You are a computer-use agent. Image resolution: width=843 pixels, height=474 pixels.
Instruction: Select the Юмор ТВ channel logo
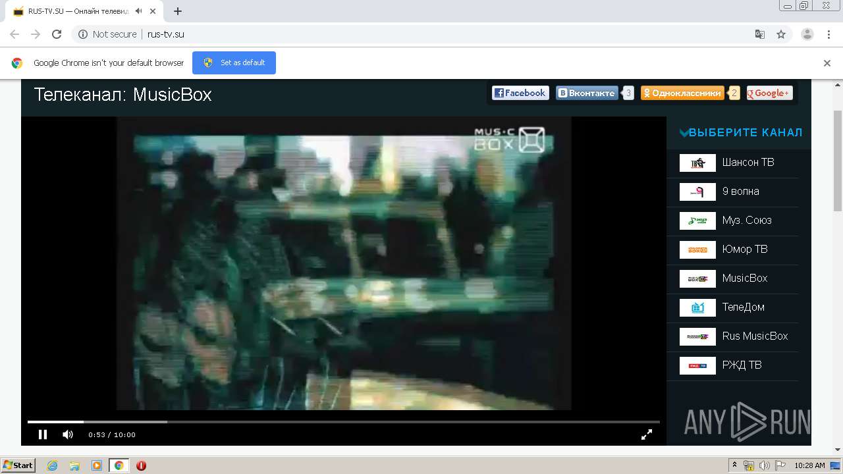[x=697, y=250]
